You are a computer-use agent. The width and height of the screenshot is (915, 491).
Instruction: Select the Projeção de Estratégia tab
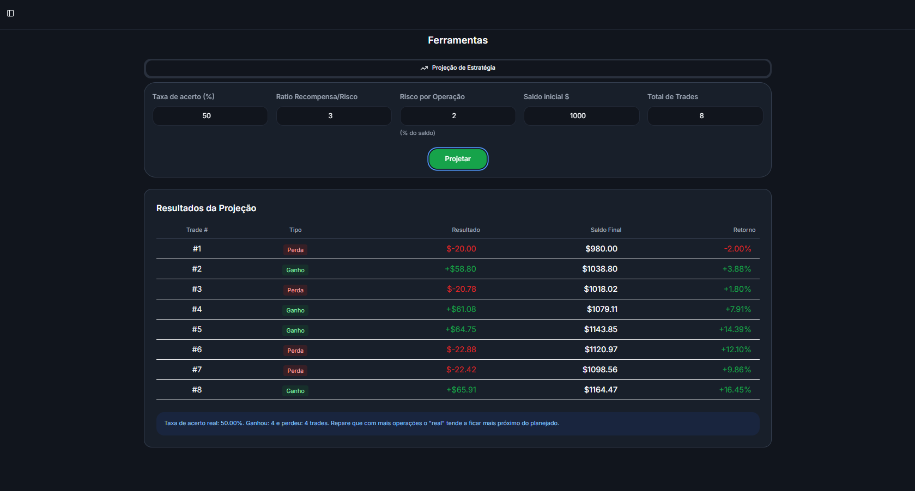tap(458, 68)
